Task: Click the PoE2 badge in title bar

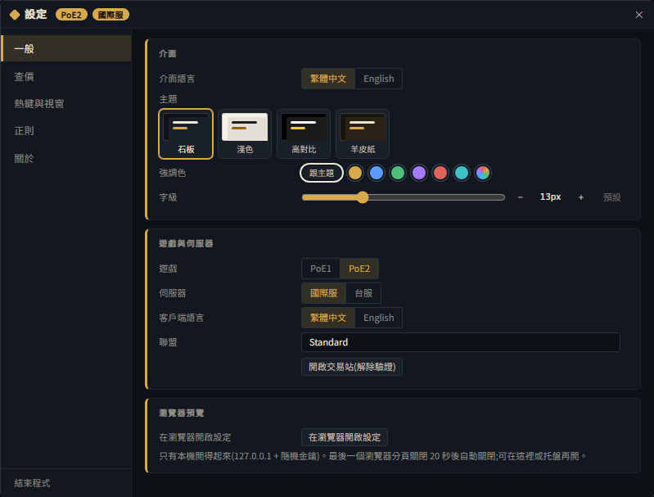Action: (71, 15)
